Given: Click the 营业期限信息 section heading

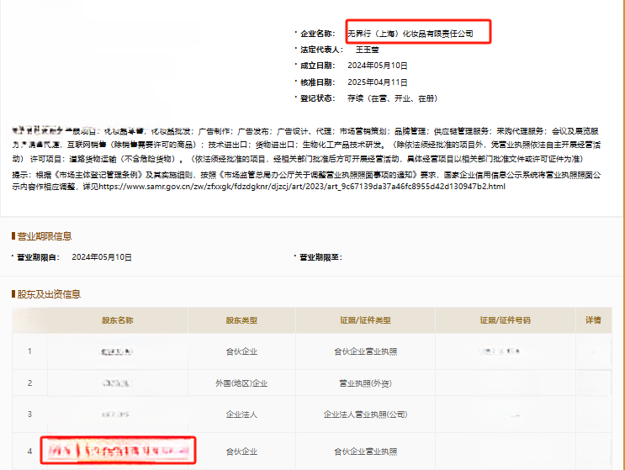Looking at the screenshot, I should coord(45,236).
